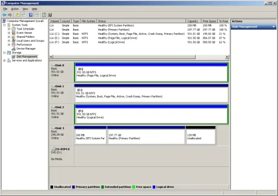
Task: Click the Forward arrow toolbar icon
Action: tap(10, 15)
